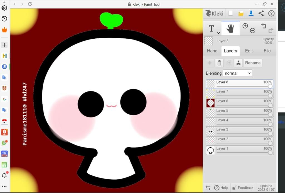Open sidebar three-dot more options

pos(4,186)
